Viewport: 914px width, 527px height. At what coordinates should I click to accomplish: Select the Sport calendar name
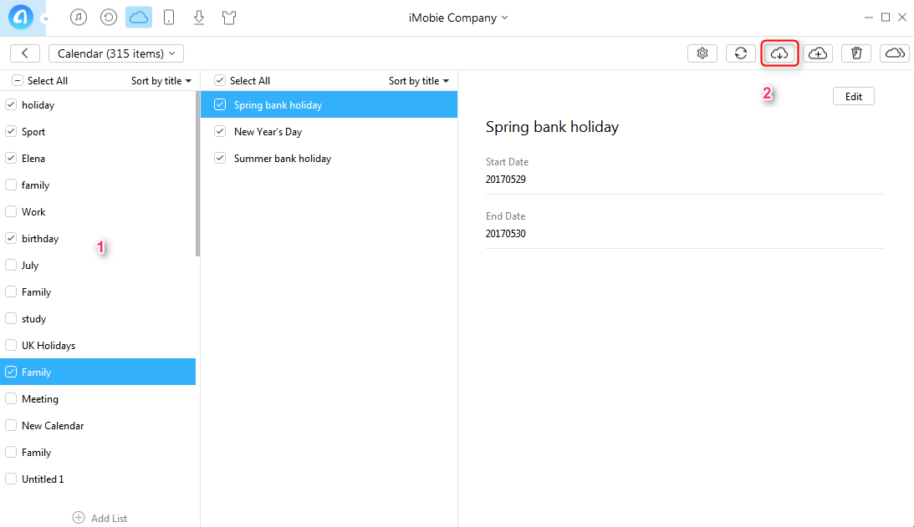(x=33, y=132)
